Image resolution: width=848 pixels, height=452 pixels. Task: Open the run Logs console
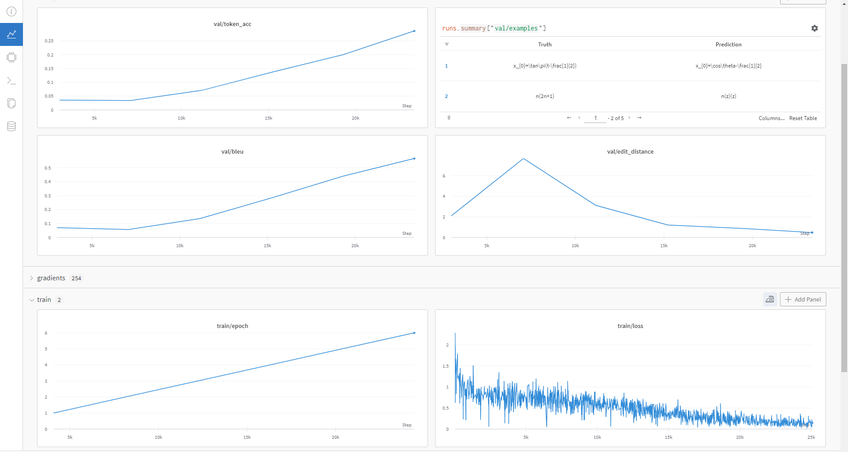coord(11,80)
